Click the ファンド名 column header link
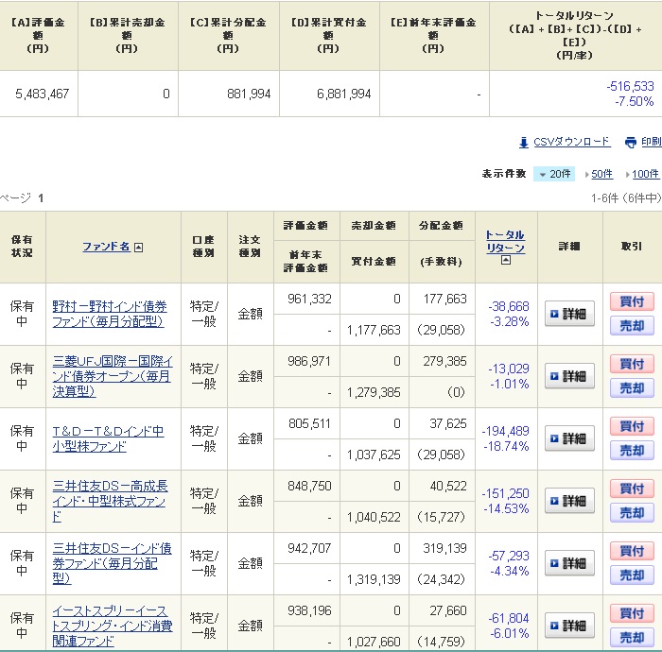The height and width of the screenshot is (652, 662). tap(105, 247)
